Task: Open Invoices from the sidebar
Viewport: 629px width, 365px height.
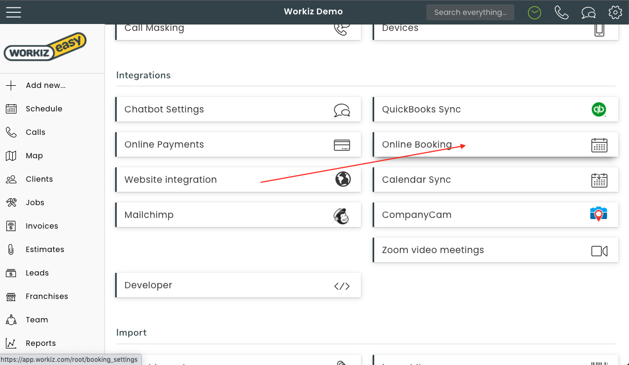Action: pyautogui.click(x=42, y=226)
